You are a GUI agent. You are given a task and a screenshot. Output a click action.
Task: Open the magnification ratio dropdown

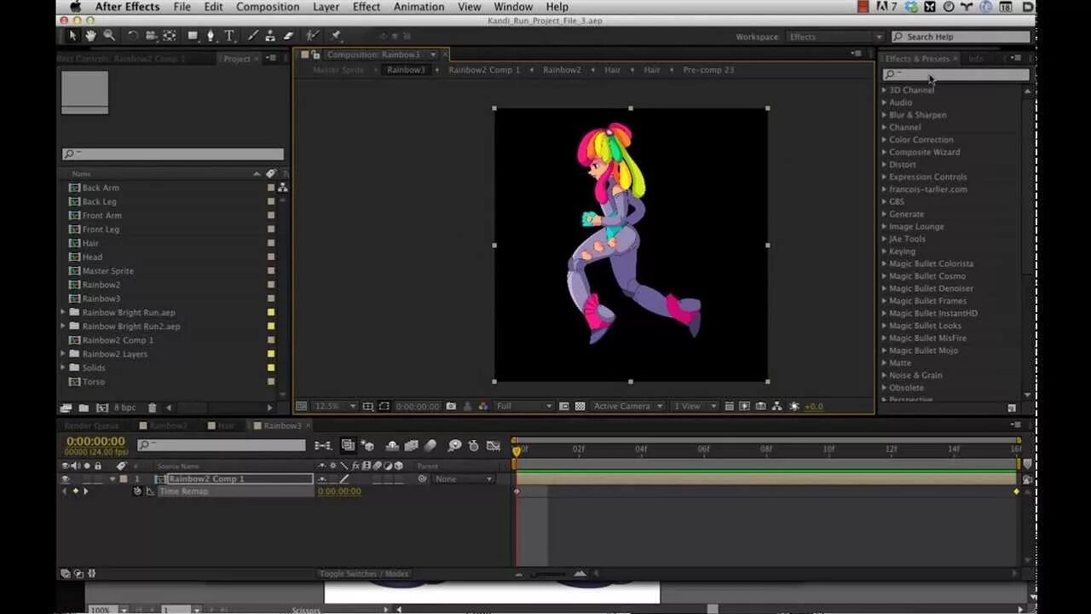click(333, 406)
